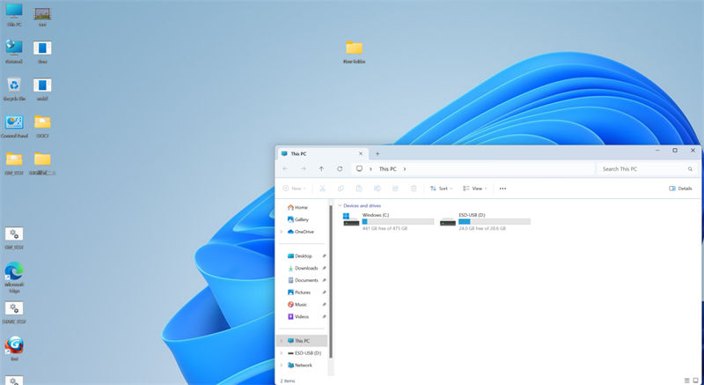Select the red and blue G shortcut icon

[14, 349]
